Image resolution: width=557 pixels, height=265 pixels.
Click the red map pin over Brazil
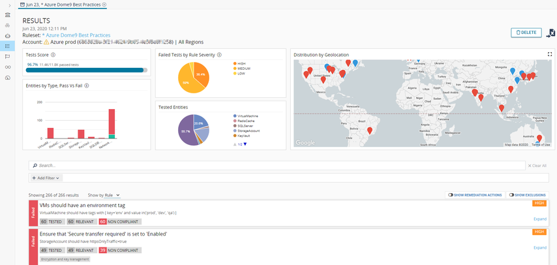click(370, 131)
